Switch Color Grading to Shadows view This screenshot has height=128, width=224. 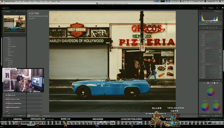tap(210, 83)
